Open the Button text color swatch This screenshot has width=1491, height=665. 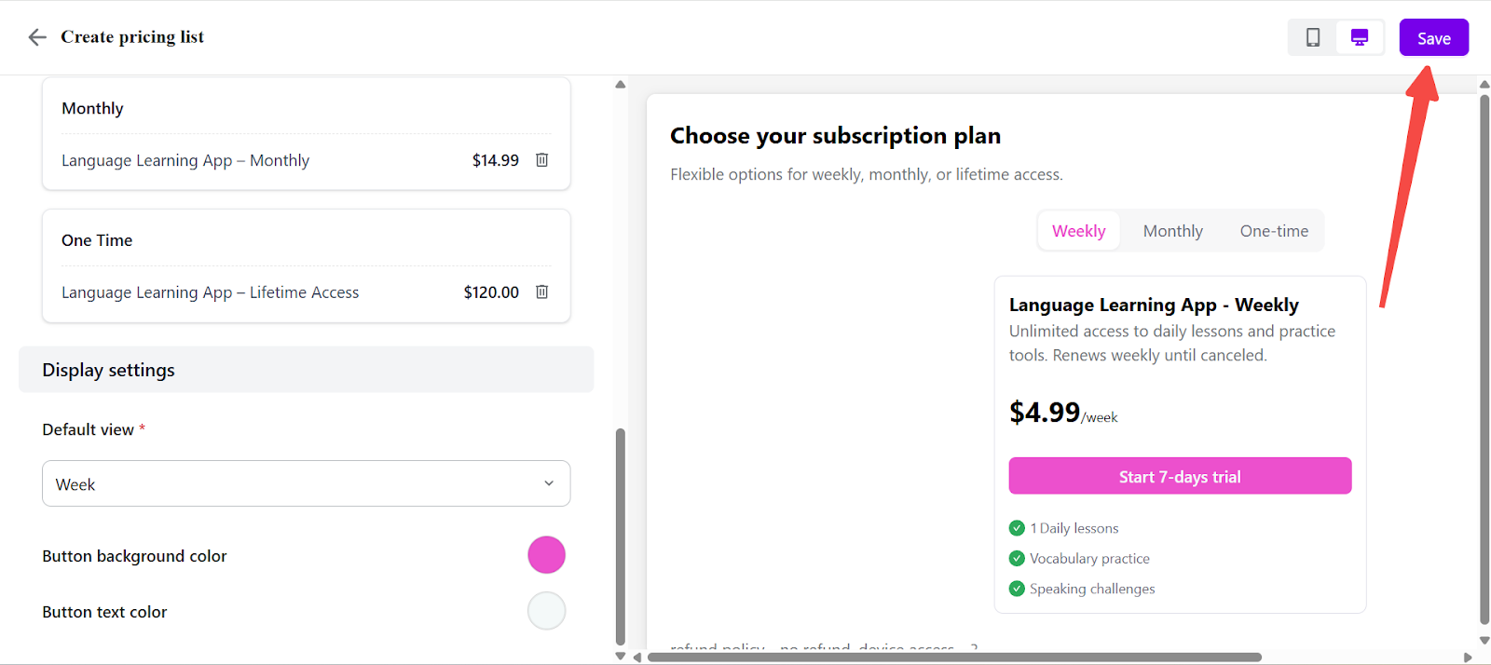546,611
